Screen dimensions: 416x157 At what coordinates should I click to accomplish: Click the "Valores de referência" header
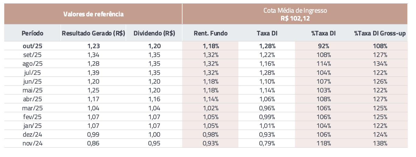(93, 14)
